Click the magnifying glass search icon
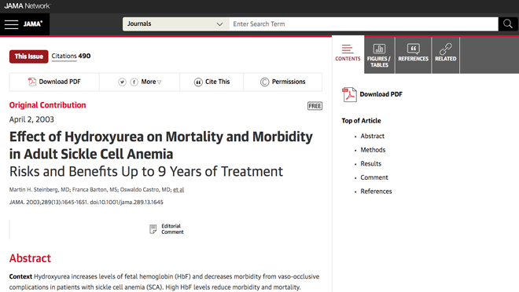This screenshot has width=519, height=292. (508, 24)
